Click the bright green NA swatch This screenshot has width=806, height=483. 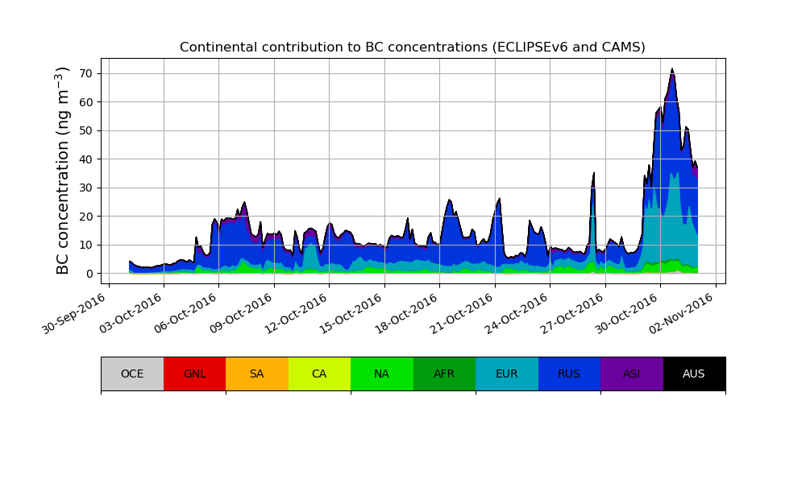(x=381, y=374)
